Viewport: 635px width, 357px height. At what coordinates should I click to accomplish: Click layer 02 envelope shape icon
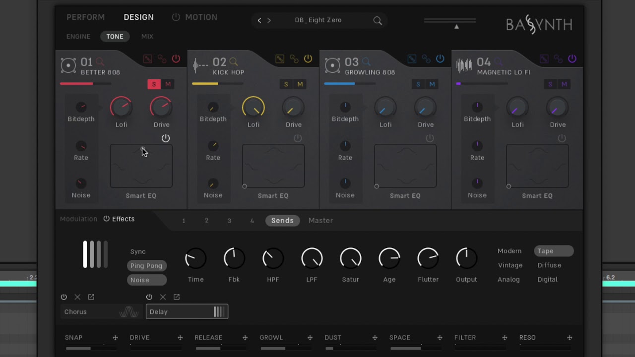pyautogui.click(x=280, y=59)
